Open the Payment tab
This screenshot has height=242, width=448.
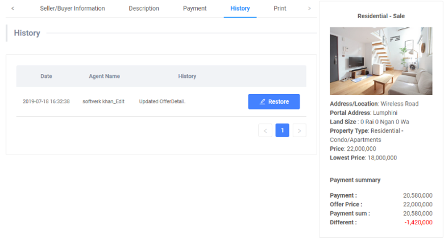(x=194, y=9)
